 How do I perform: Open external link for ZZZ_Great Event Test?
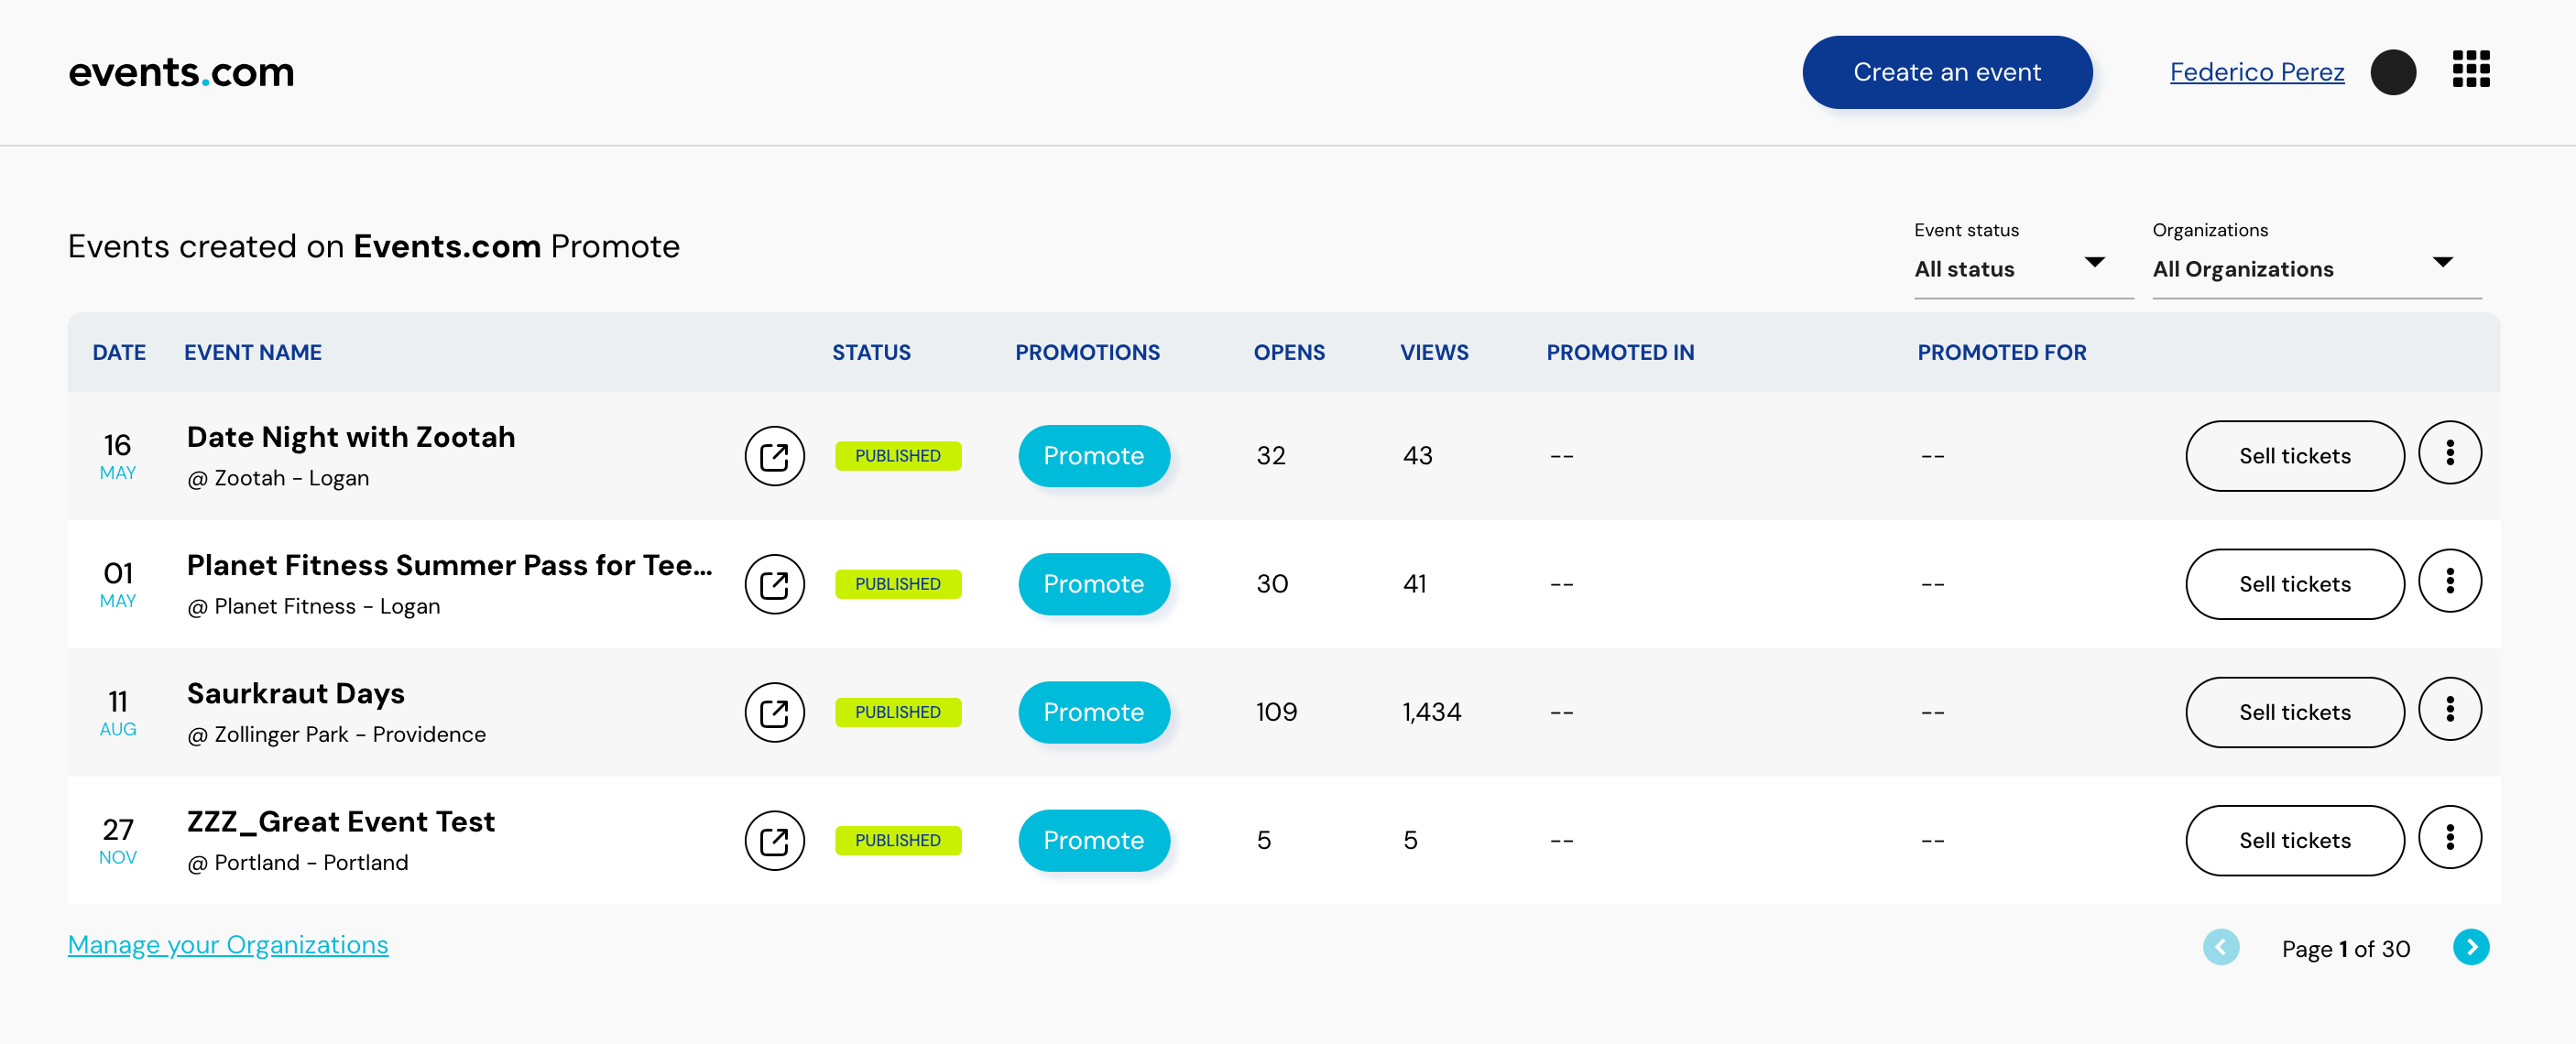(774, 840)
